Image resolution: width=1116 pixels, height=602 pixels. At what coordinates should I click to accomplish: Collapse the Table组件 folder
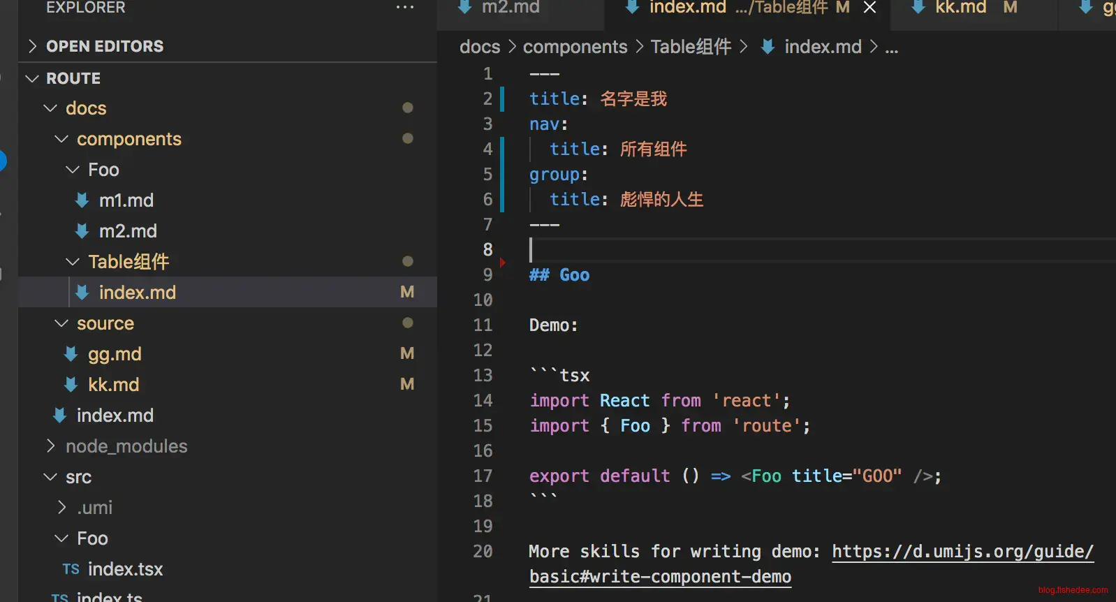pyautogui.click(x=72, y=262)
